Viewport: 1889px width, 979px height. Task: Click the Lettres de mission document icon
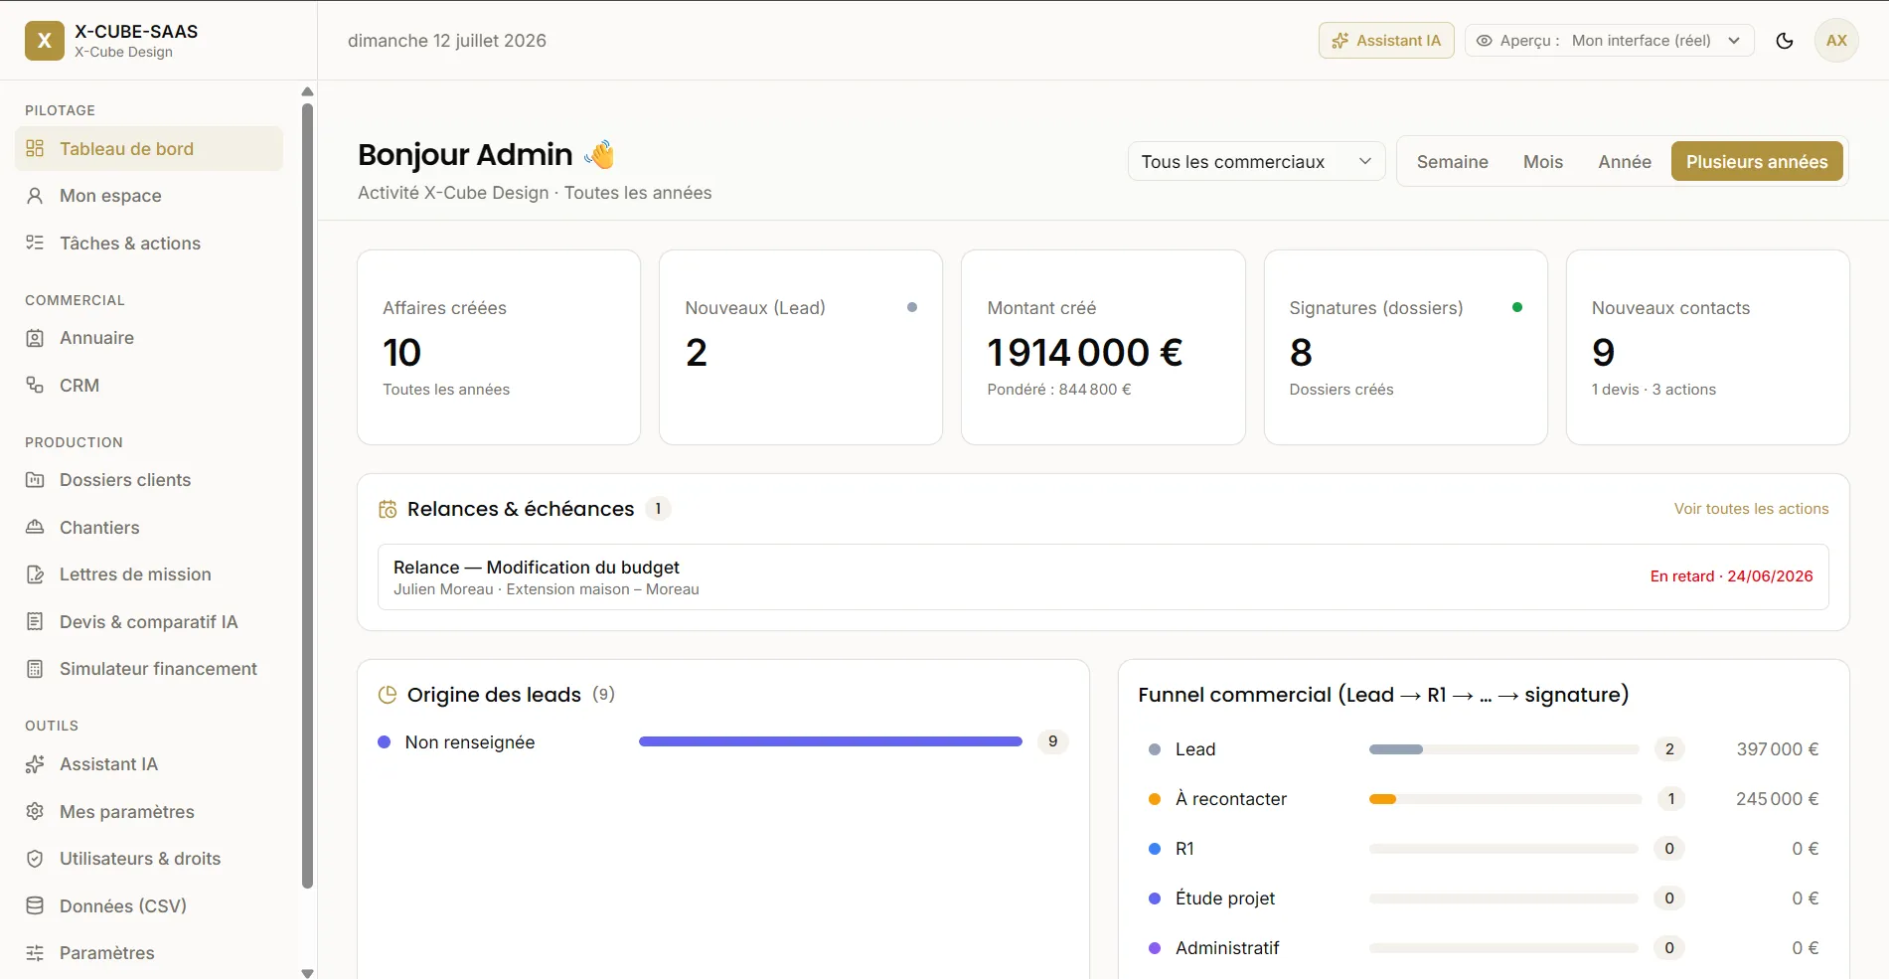tap(35, 574)
